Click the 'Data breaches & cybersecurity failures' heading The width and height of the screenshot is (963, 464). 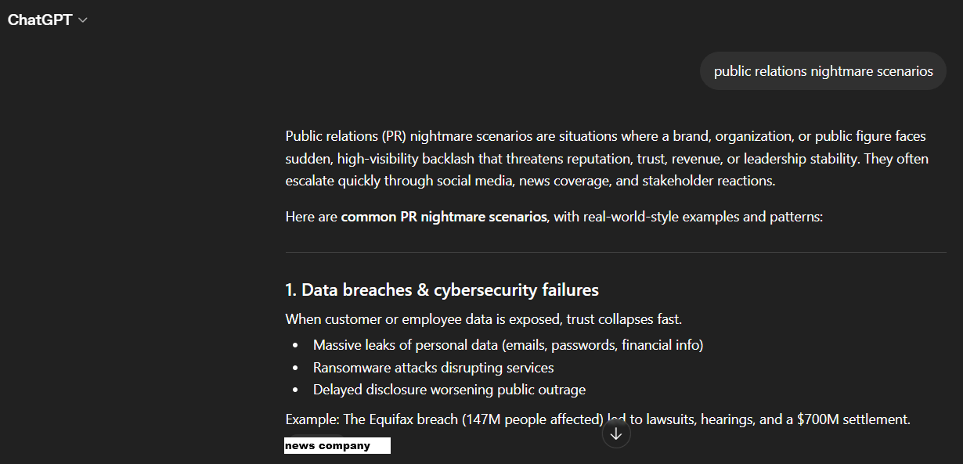point(442,290)
